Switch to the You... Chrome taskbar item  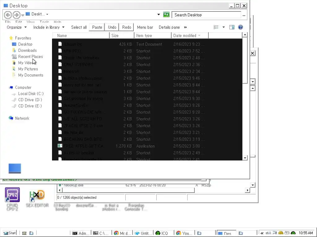coord(185,233)
